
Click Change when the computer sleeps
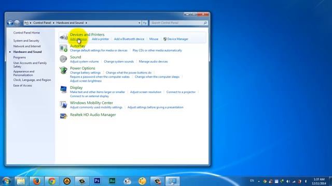tap(157, 77)
